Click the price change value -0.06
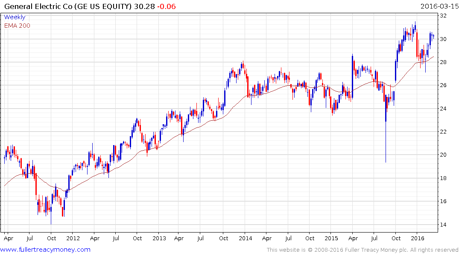 tap(166, 6)
